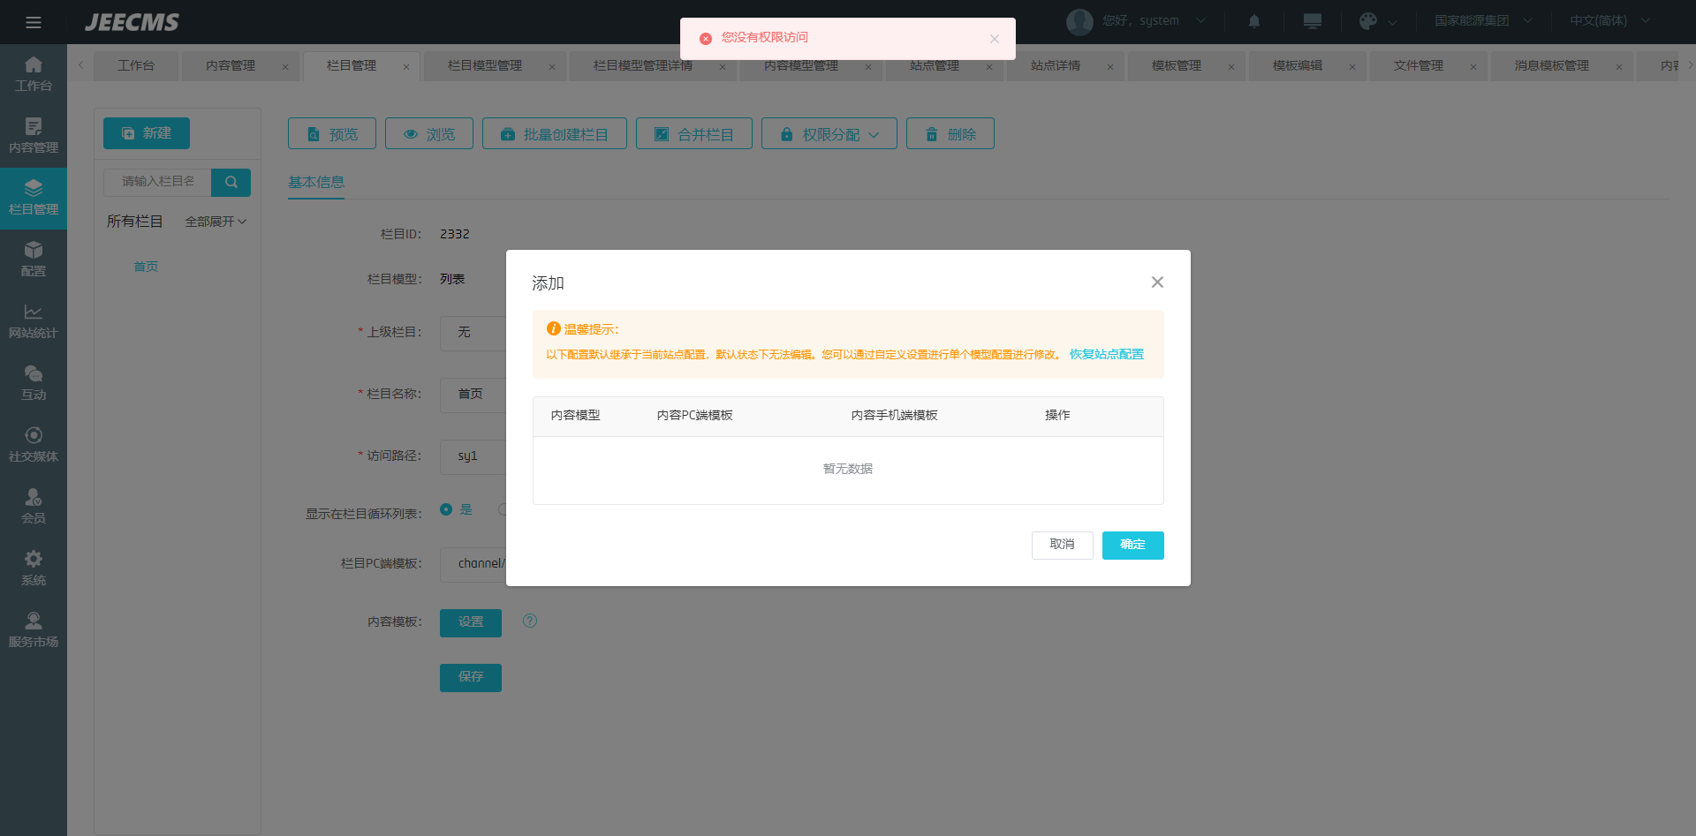
Task: Expand the 全部展开 channel tree option
Action: [216, 222]
